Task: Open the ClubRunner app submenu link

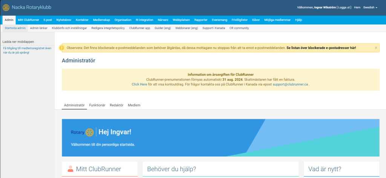Action: [139, 28]
